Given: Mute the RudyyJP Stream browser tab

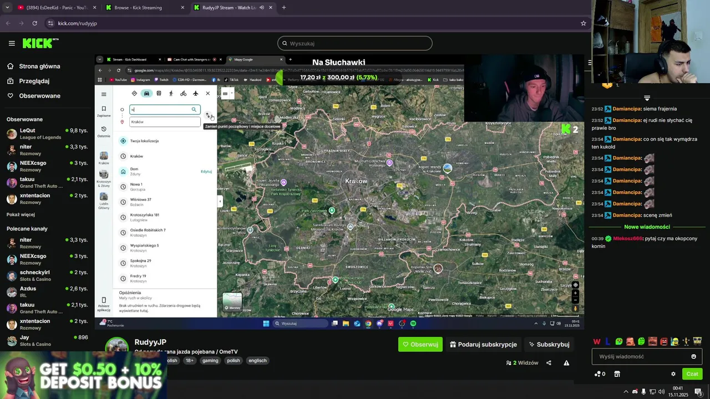Looking at the screenshot, I should pos(262,8).
